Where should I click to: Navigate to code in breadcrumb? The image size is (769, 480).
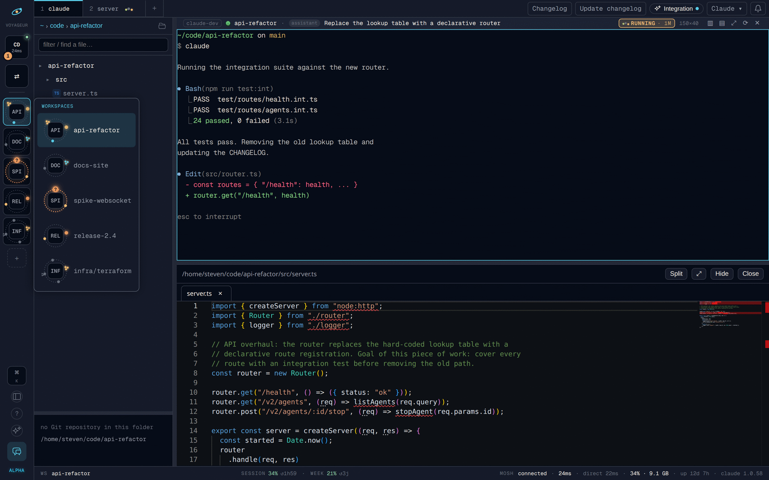pos(57,26)
